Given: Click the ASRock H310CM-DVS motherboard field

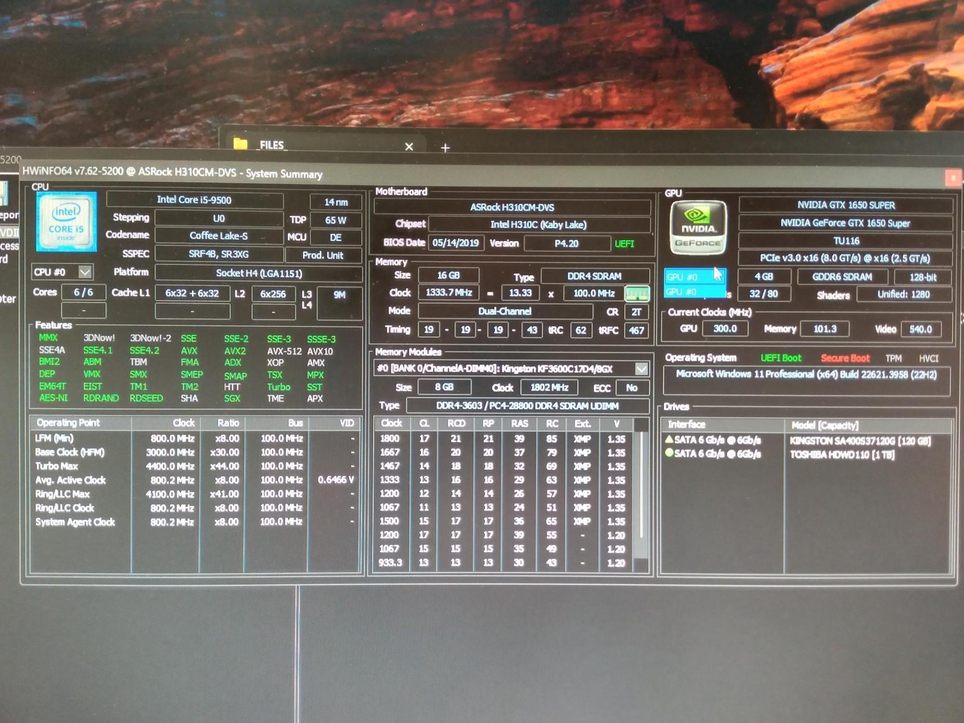Looking at the screenshot, I should coord(512,207).
